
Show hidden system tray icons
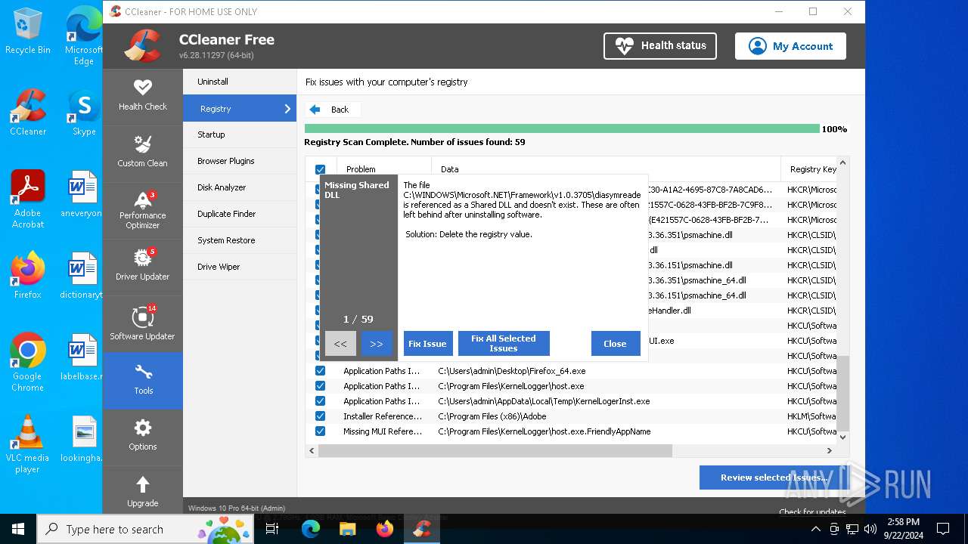(x=816, y=529)
